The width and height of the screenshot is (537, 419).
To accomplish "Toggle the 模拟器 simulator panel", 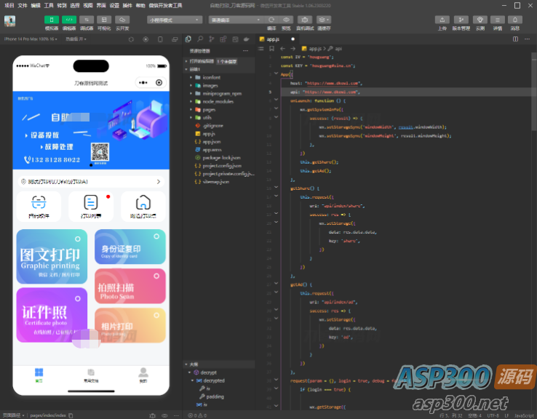I will point(52,20).
